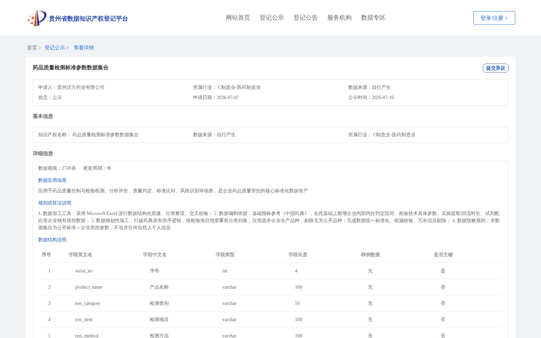Click the int type cell

225,271
